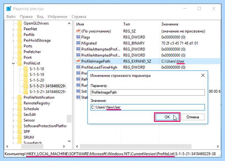225x161 pixels.
Task: Open the Справка menu
Action: point(79,17)
